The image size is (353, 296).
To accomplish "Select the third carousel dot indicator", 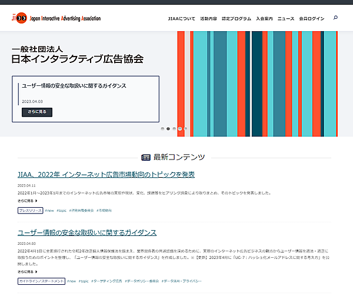I will tap(174, 128).
